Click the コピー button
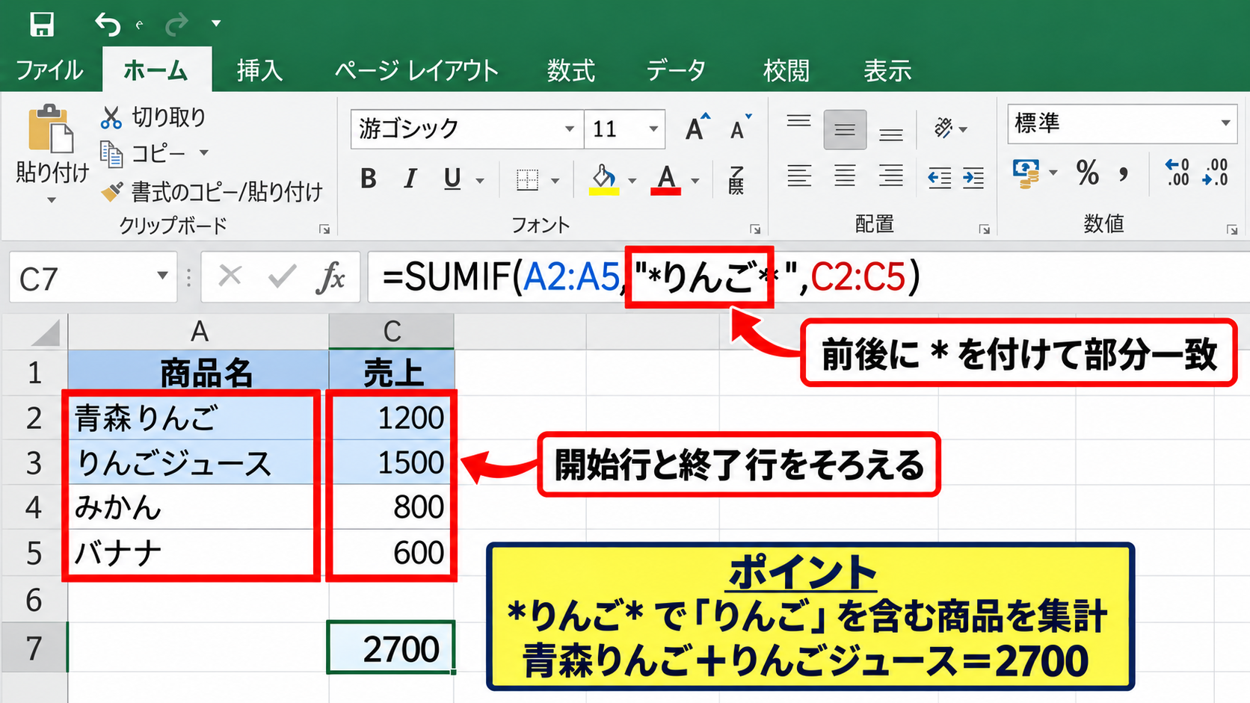1250x703 pixels. [144, 153]
